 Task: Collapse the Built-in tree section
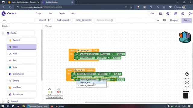tap(3, 33)
